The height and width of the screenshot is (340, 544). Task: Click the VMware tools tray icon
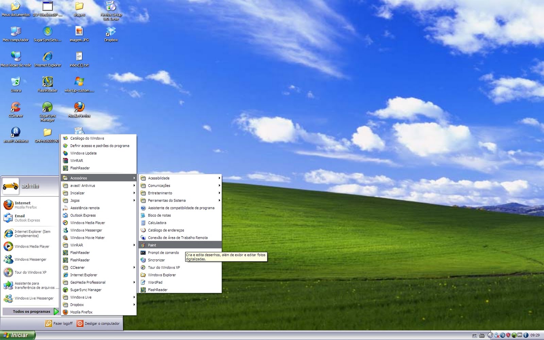pyautogui.click(x=520, y=335)
